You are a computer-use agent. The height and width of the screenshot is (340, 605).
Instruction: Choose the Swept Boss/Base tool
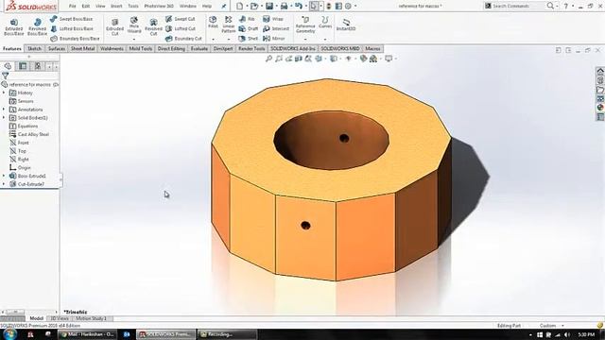click(x=72, y=19)
